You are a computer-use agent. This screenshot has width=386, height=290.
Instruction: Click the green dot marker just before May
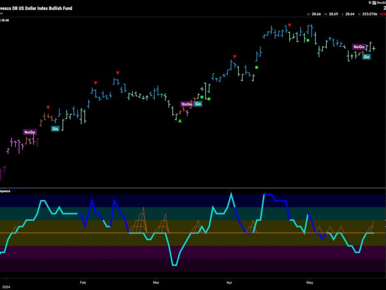(308, 40)
